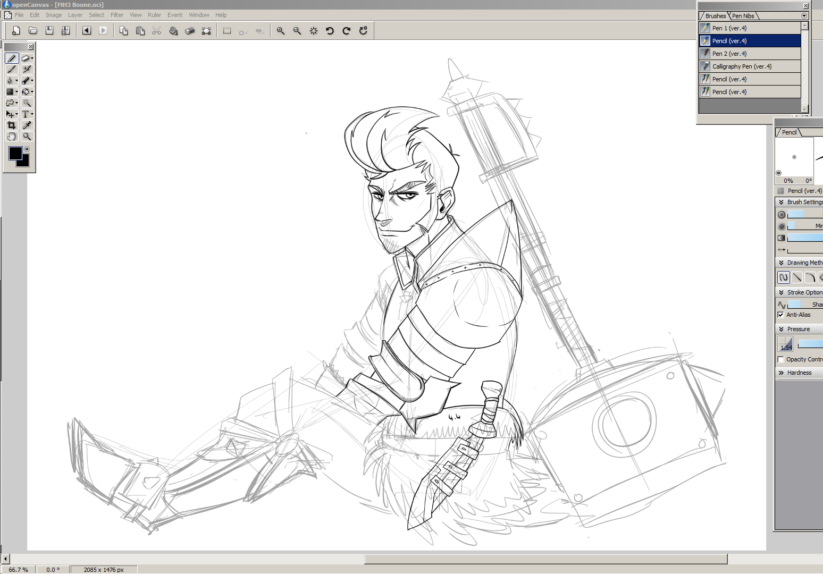Click the Copy icon in the toolbar
823x574 pixels.
point(124,31)
